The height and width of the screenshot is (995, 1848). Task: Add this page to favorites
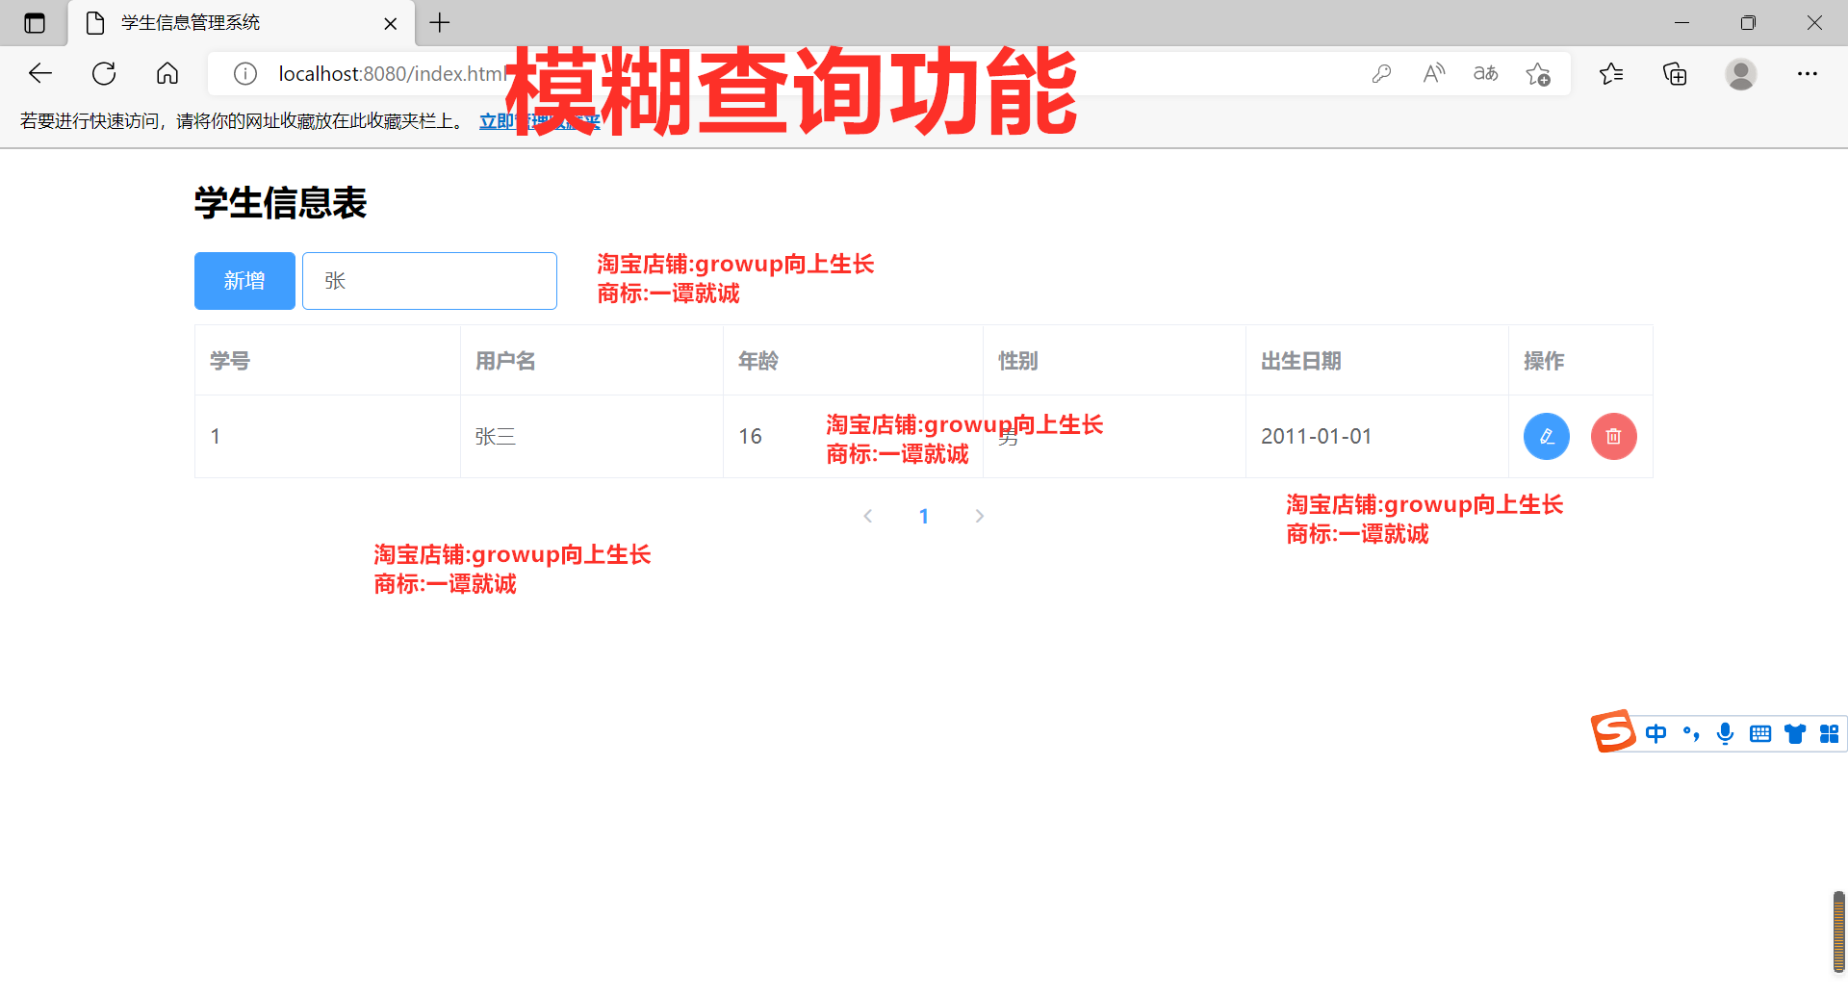click(x=1537, y=74)
